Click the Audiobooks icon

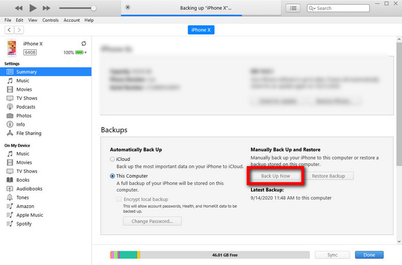point(10,189)
